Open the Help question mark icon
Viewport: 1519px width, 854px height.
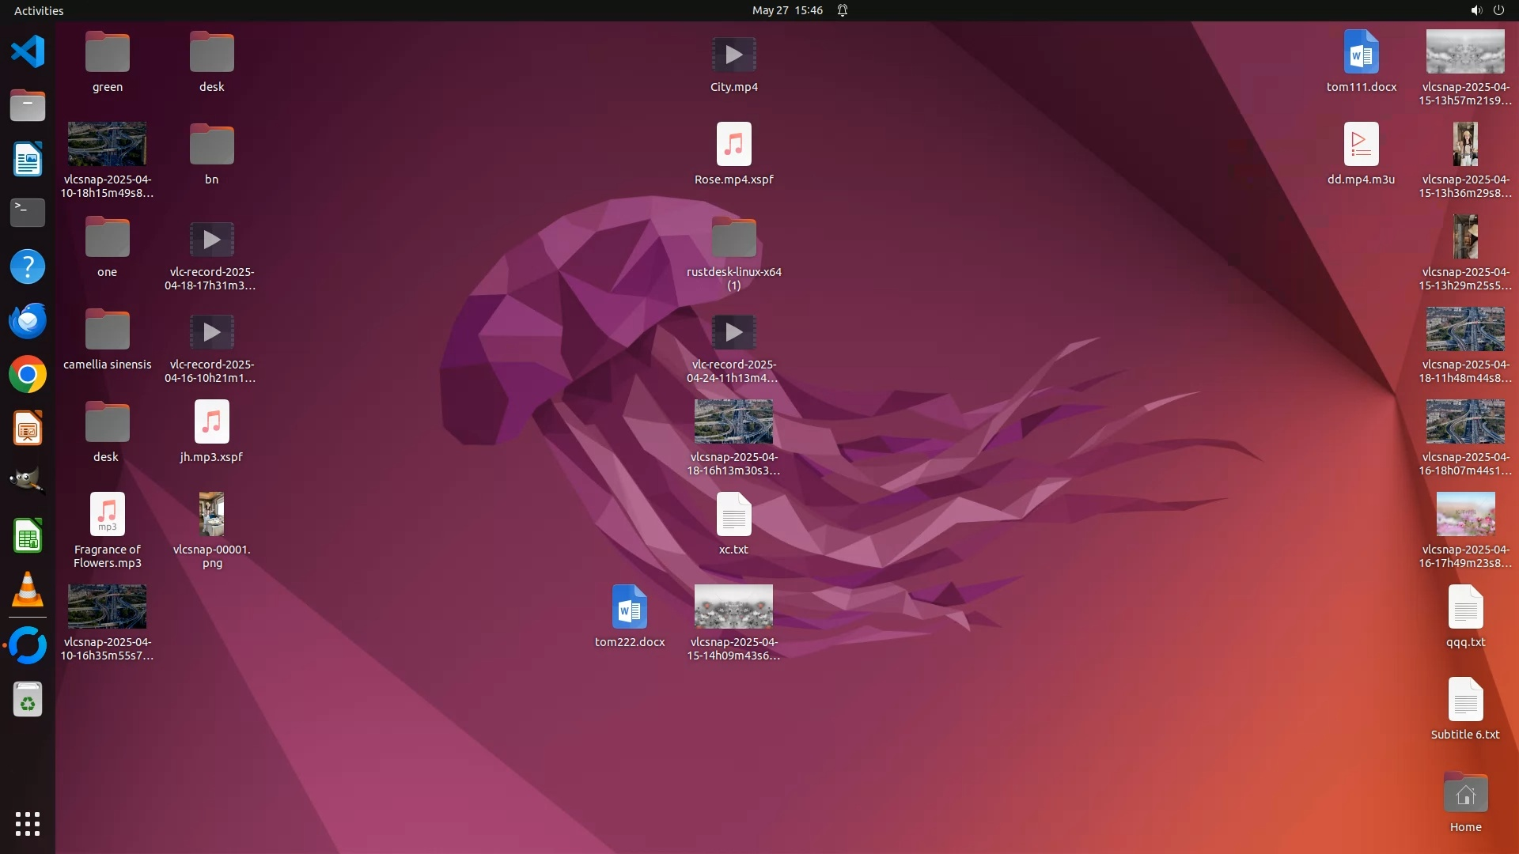pyautogui.click(x=28, y=267)
